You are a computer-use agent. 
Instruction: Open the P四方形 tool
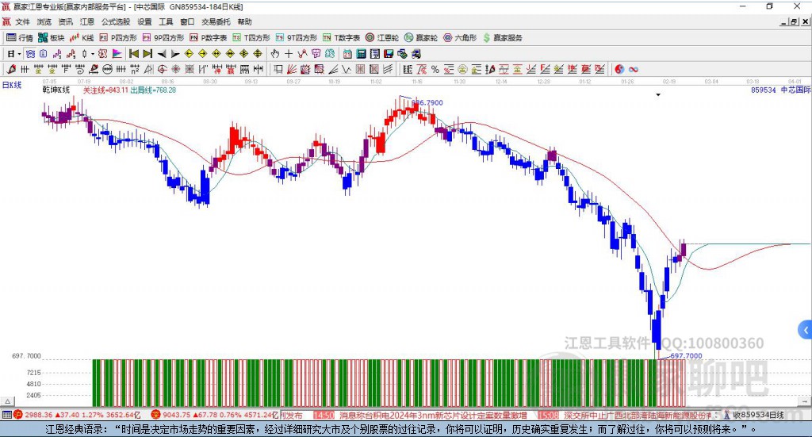(x=118, y=38)
